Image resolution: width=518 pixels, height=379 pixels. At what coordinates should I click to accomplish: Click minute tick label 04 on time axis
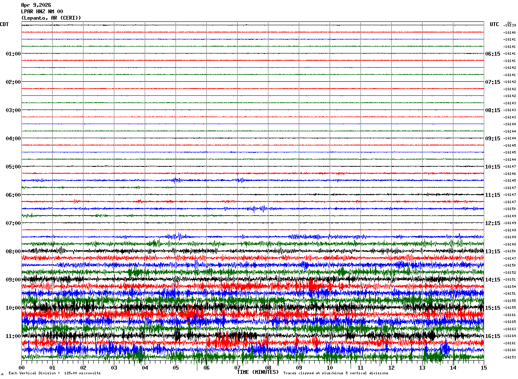[x=145, y=367]
